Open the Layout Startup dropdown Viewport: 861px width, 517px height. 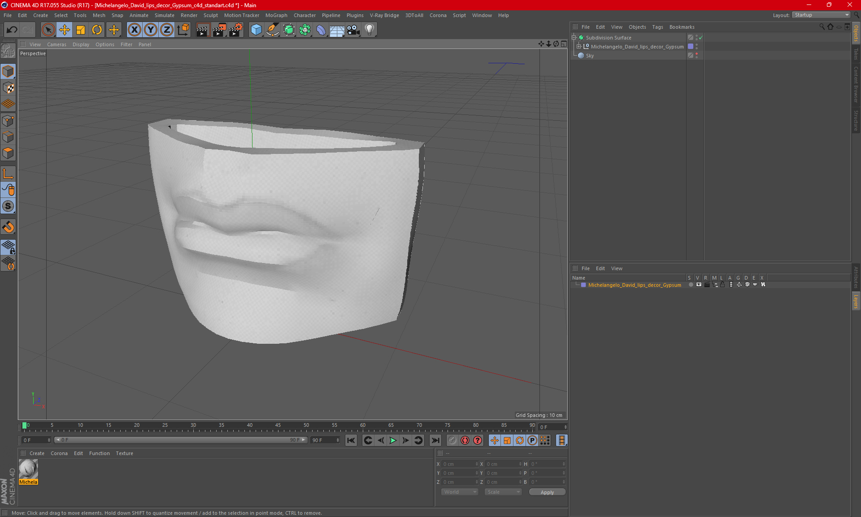[822, 15]
